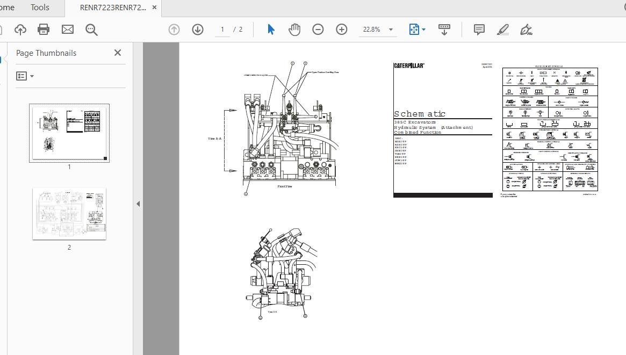Viewport: 626px width, 355px height.
Task: Open the Tools tab
Action: [40, 8]
